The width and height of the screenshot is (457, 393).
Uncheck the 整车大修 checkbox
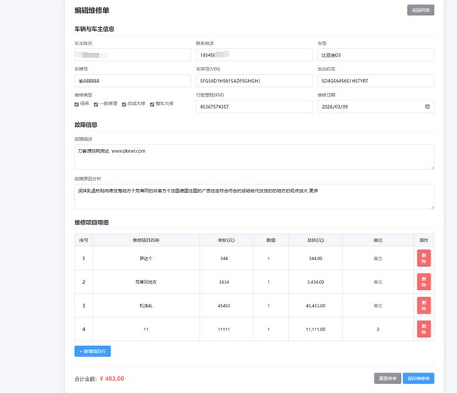[x=152, y=104]
